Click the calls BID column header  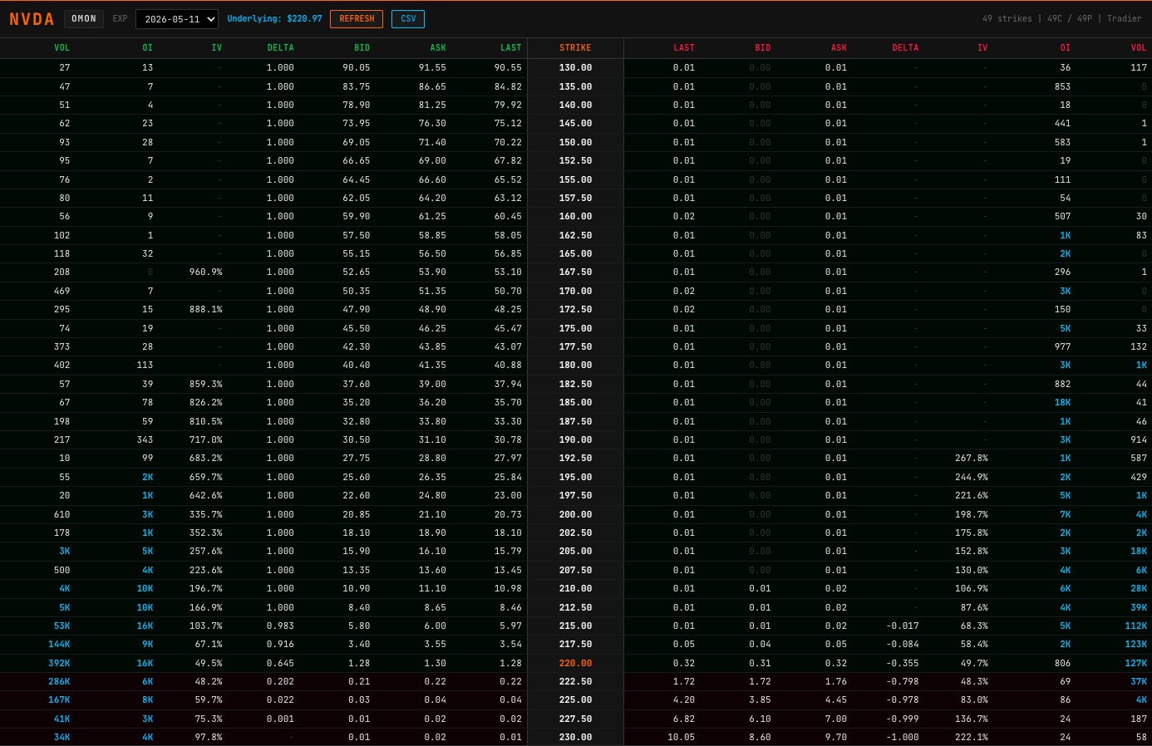(362, 48)
